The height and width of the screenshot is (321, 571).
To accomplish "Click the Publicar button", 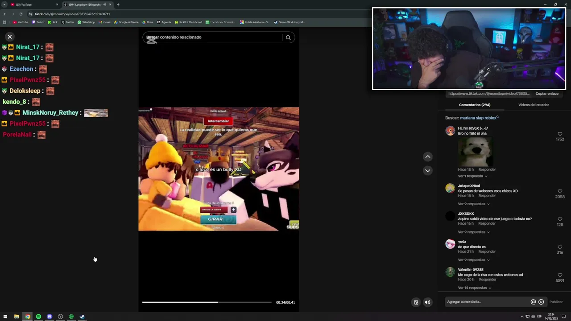I will click(556, 302).
